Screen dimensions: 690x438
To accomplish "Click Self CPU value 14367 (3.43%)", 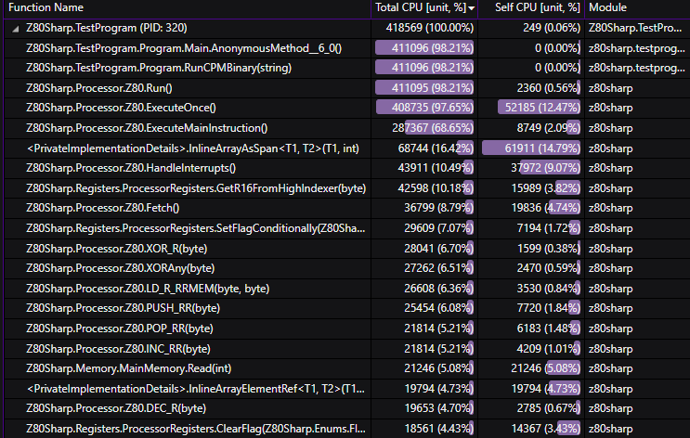I will click(x=546, y=429).
